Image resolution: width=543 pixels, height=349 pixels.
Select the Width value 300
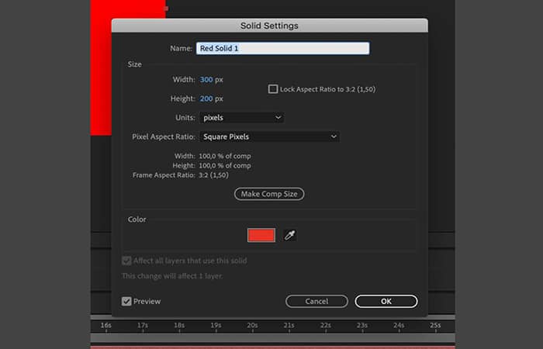click(206, 80)
